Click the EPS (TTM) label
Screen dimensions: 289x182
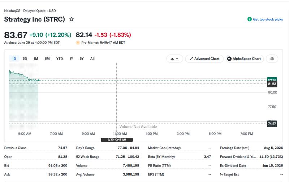click(156, 174)
